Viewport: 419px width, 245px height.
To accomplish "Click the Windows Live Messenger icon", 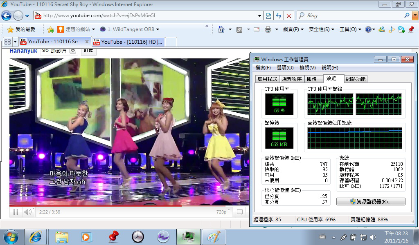I will click(x=382, y=29).
